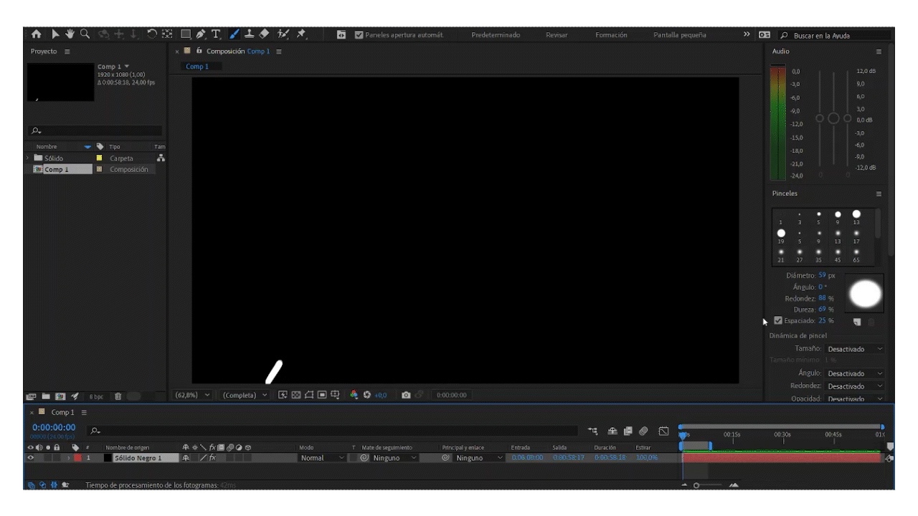Select the Roto Brush tool
This screenshot has width=918, height=516.
[x=285, y=34]
